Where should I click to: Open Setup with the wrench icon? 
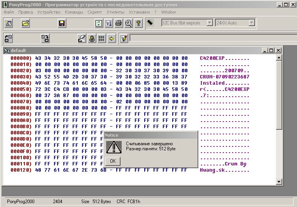click(128, 23)
